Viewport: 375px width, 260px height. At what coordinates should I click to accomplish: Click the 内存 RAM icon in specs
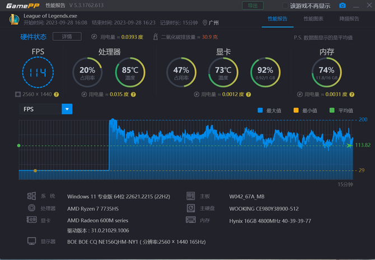click(x=191, y=220)
